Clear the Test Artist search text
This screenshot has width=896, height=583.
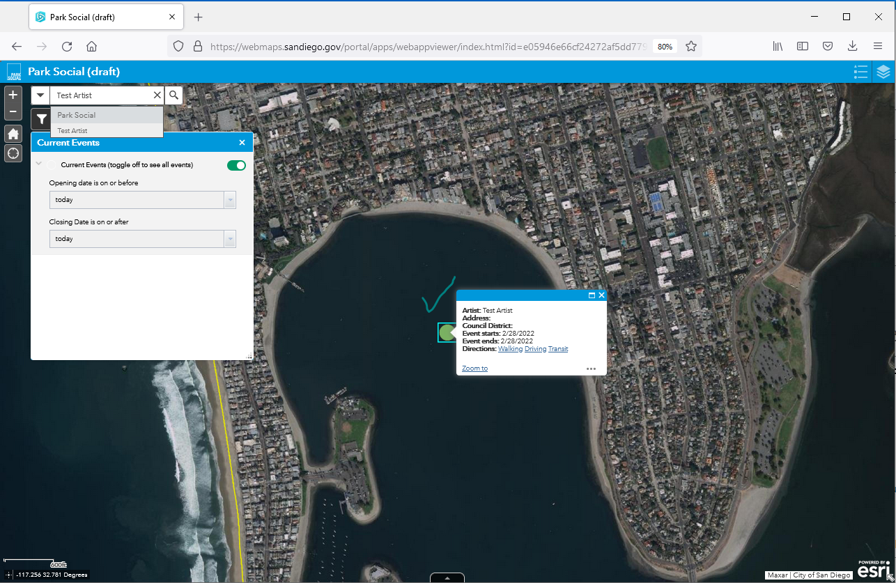[x=157, y=95]
